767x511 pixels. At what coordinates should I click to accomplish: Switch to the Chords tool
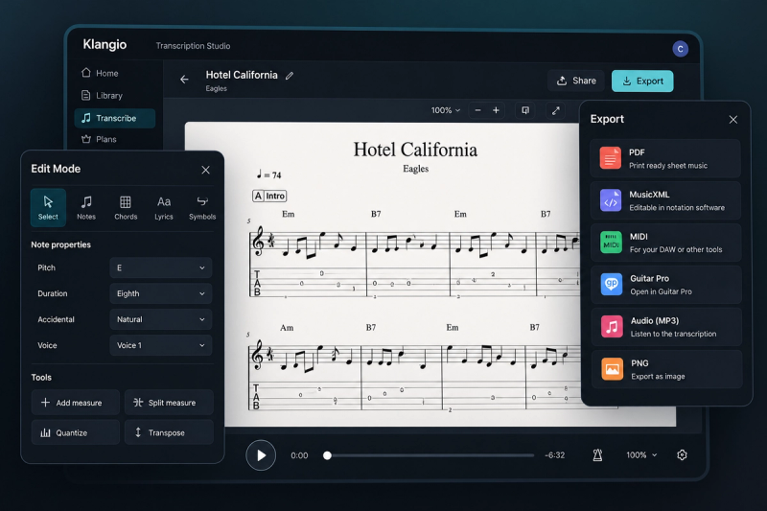click(126, 207)
